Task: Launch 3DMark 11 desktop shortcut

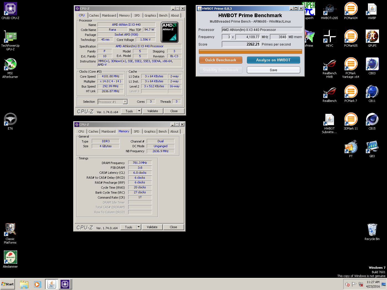Action: coord(351,122)
